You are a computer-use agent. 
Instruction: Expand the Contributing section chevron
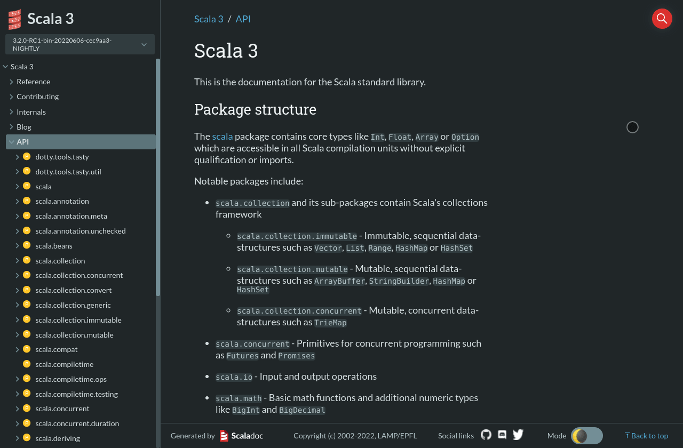click(x=11, y=97)
